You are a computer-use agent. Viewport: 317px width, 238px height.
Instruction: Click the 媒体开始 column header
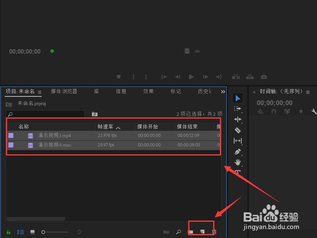[147, 127]
